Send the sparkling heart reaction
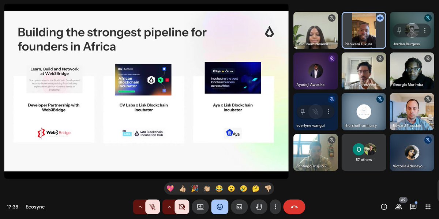The width and height of the screenshot is (439, 219). [169, 189]
